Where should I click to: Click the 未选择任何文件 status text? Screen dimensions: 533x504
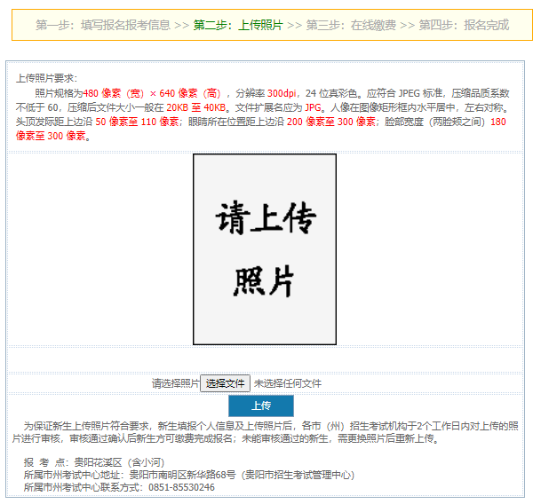pos(288,383)
